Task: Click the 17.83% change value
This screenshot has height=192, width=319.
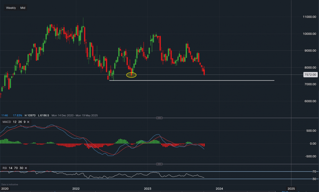Action: [18, 115]
